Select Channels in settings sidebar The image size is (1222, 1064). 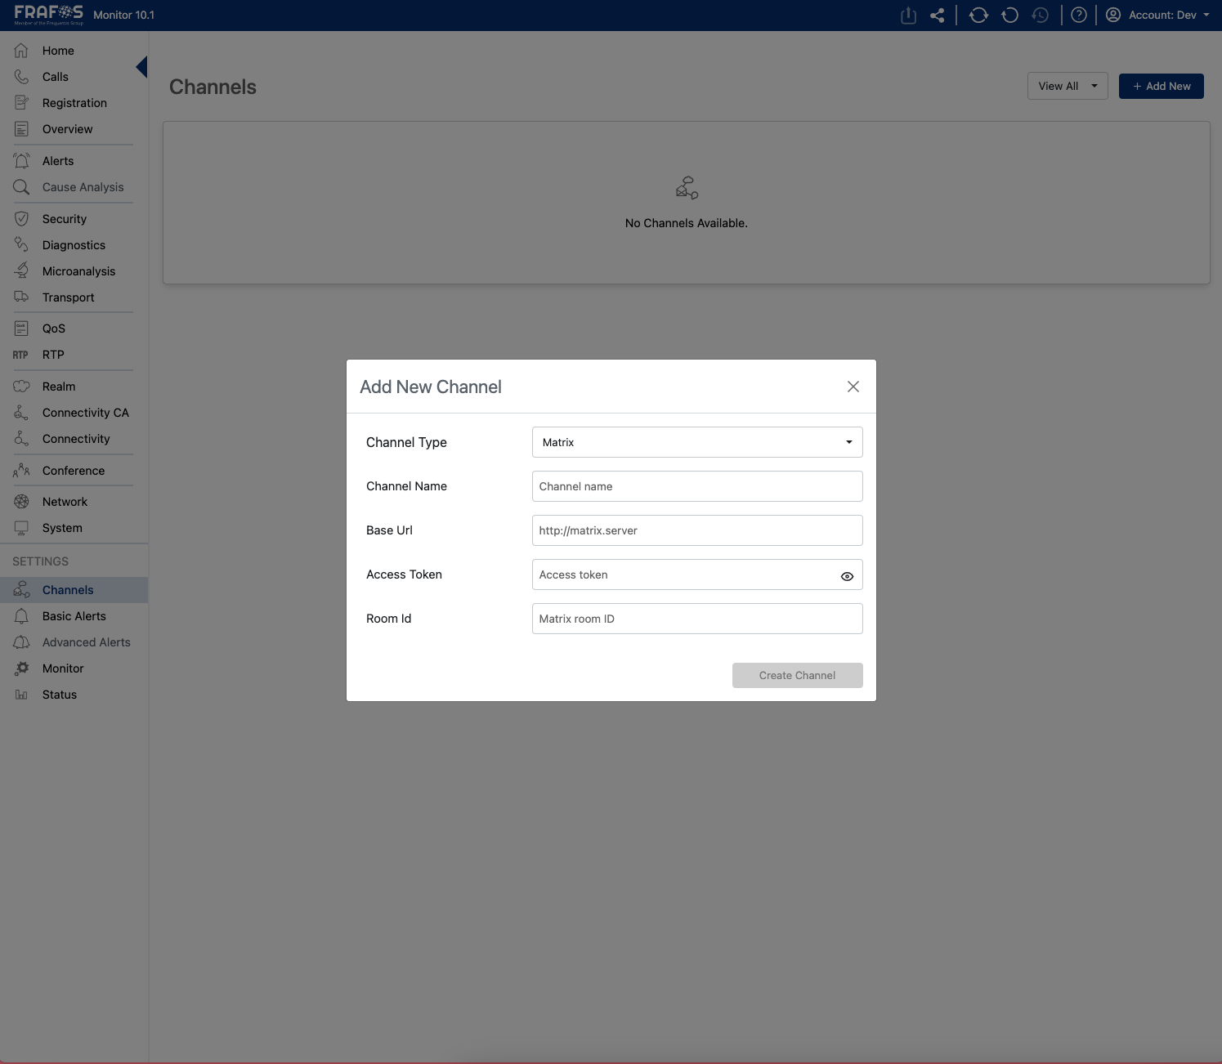tap(74, 590)
